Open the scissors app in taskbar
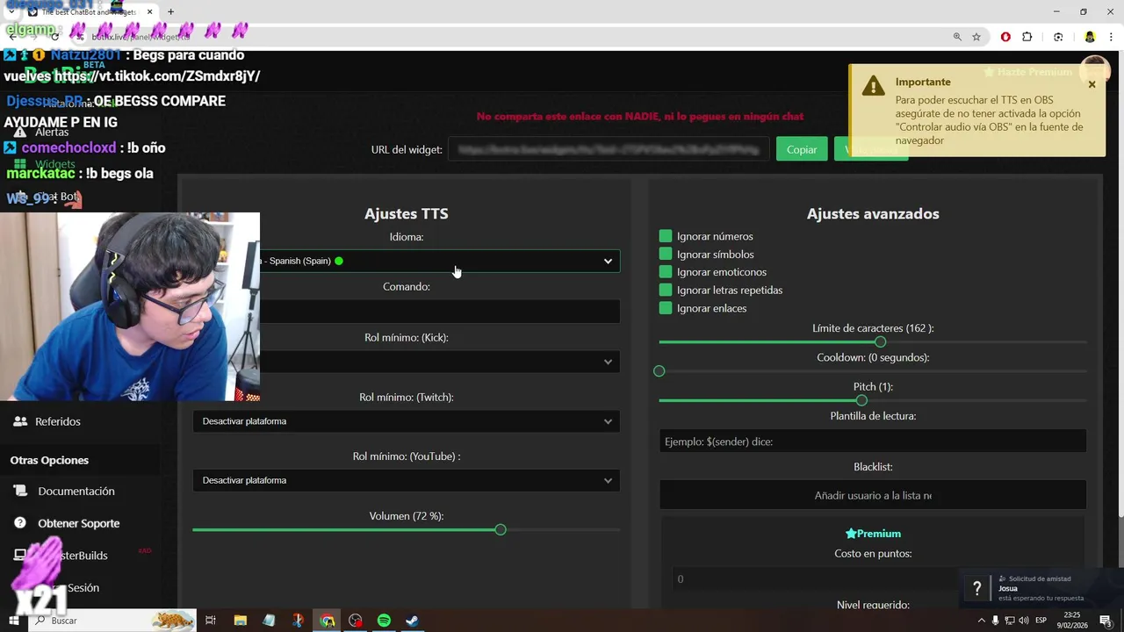Image resolution: width=1124 pixels, height=632 pixels. click(298, 621)
